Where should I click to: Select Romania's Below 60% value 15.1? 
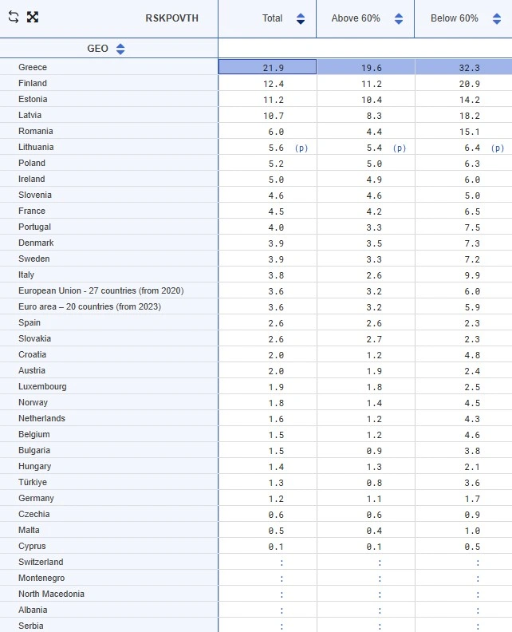pos(468,132)
